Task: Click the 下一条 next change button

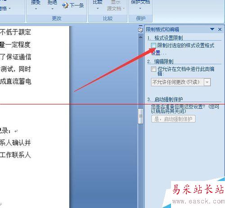Action: click(73, 5)
